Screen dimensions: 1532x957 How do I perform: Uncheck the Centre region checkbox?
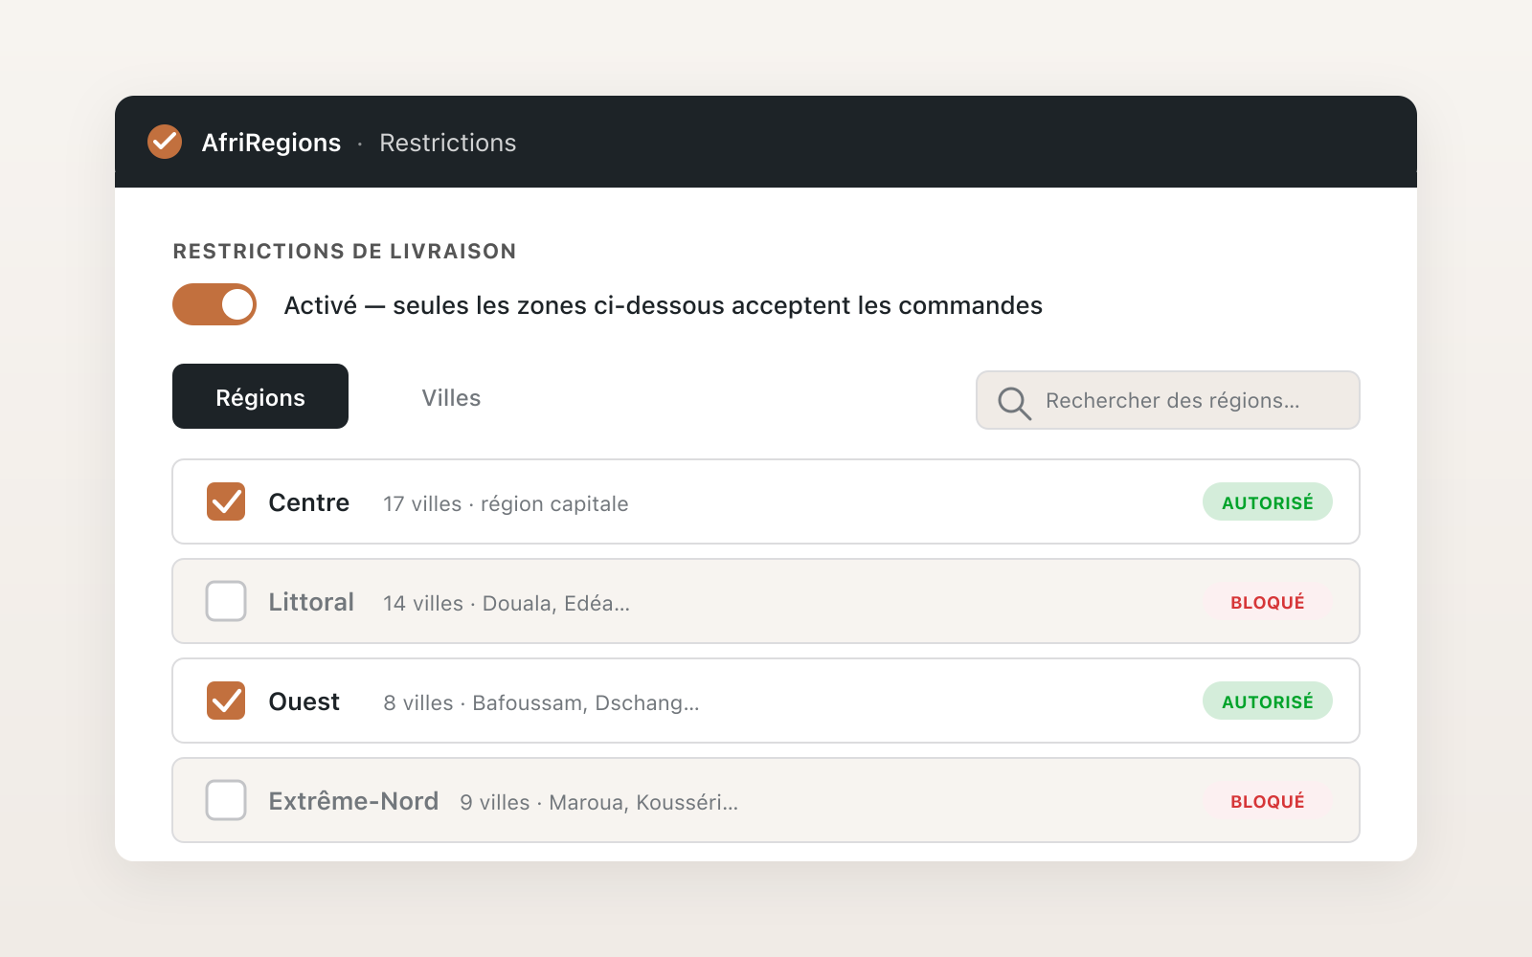[x=226, y=501]
